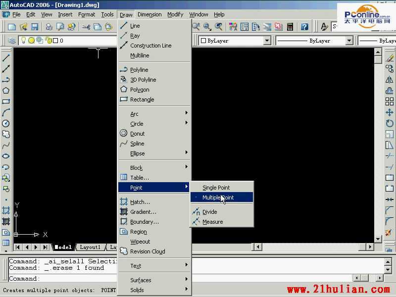
Task: Click the Zoom Window magnifier icon
Action: click(x=207, y=27)
